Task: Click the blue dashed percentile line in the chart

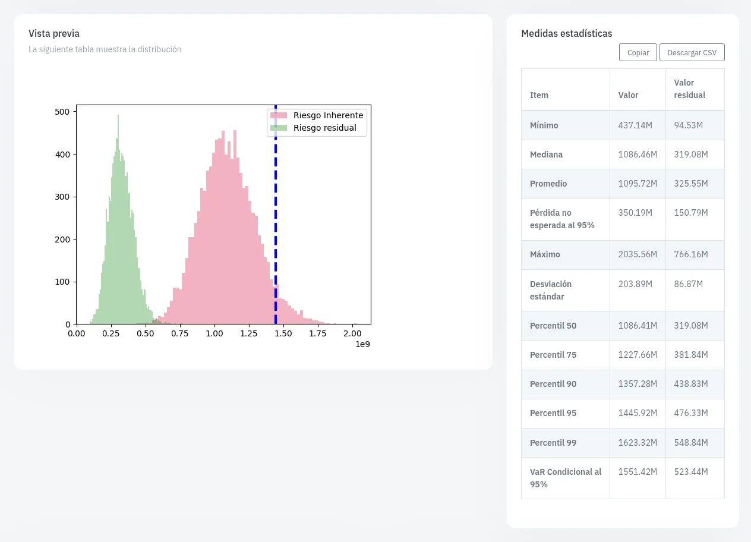Action: pos(276,215)
